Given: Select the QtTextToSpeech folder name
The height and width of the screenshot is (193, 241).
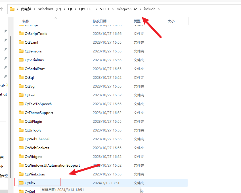Looking at the screenshot, I should point(38,104).
